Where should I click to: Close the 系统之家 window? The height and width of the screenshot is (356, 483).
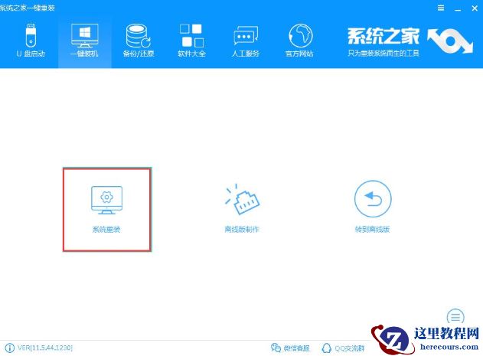pyautogui.click(x=475, y=8)
